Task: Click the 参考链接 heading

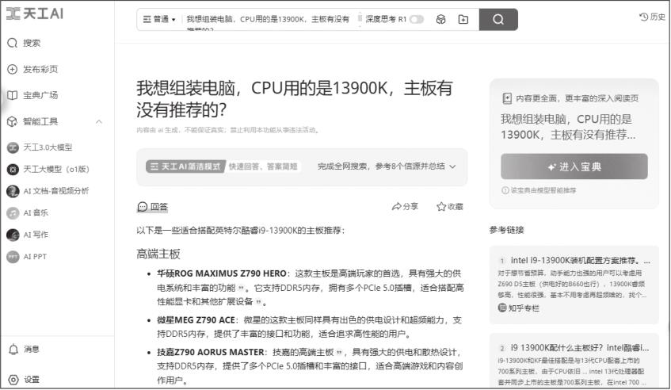Action: click(507, 230)
